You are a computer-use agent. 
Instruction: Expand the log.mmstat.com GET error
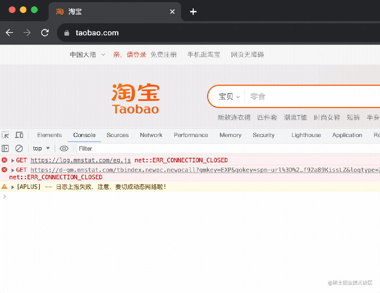tap(13, 161)
